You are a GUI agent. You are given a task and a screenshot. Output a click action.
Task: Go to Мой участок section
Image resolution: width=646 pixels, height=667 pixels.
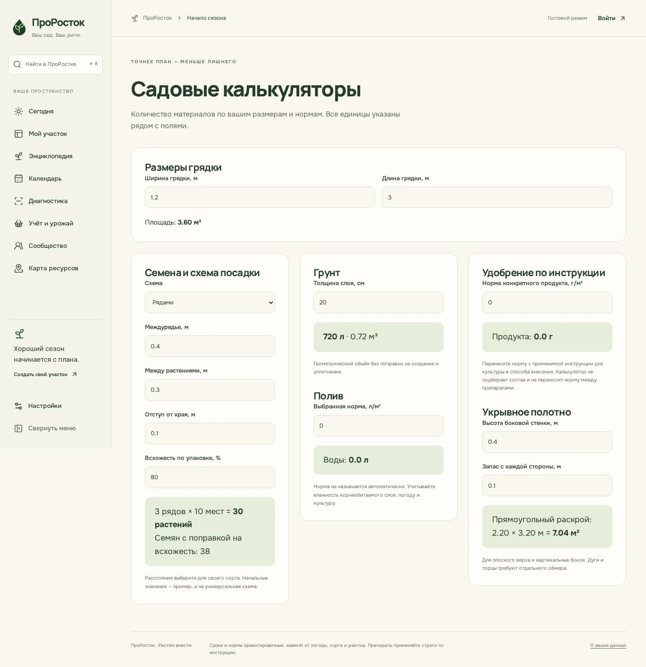click(x=55, y=134)
